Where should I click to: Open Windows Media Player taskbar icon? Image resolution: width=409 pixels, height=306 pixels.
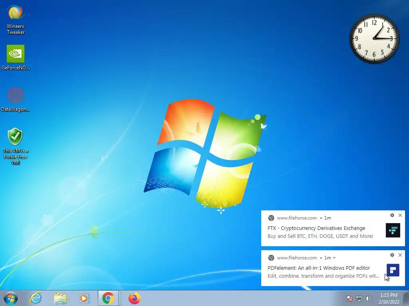pyautogui.click(x=84, y=298)
